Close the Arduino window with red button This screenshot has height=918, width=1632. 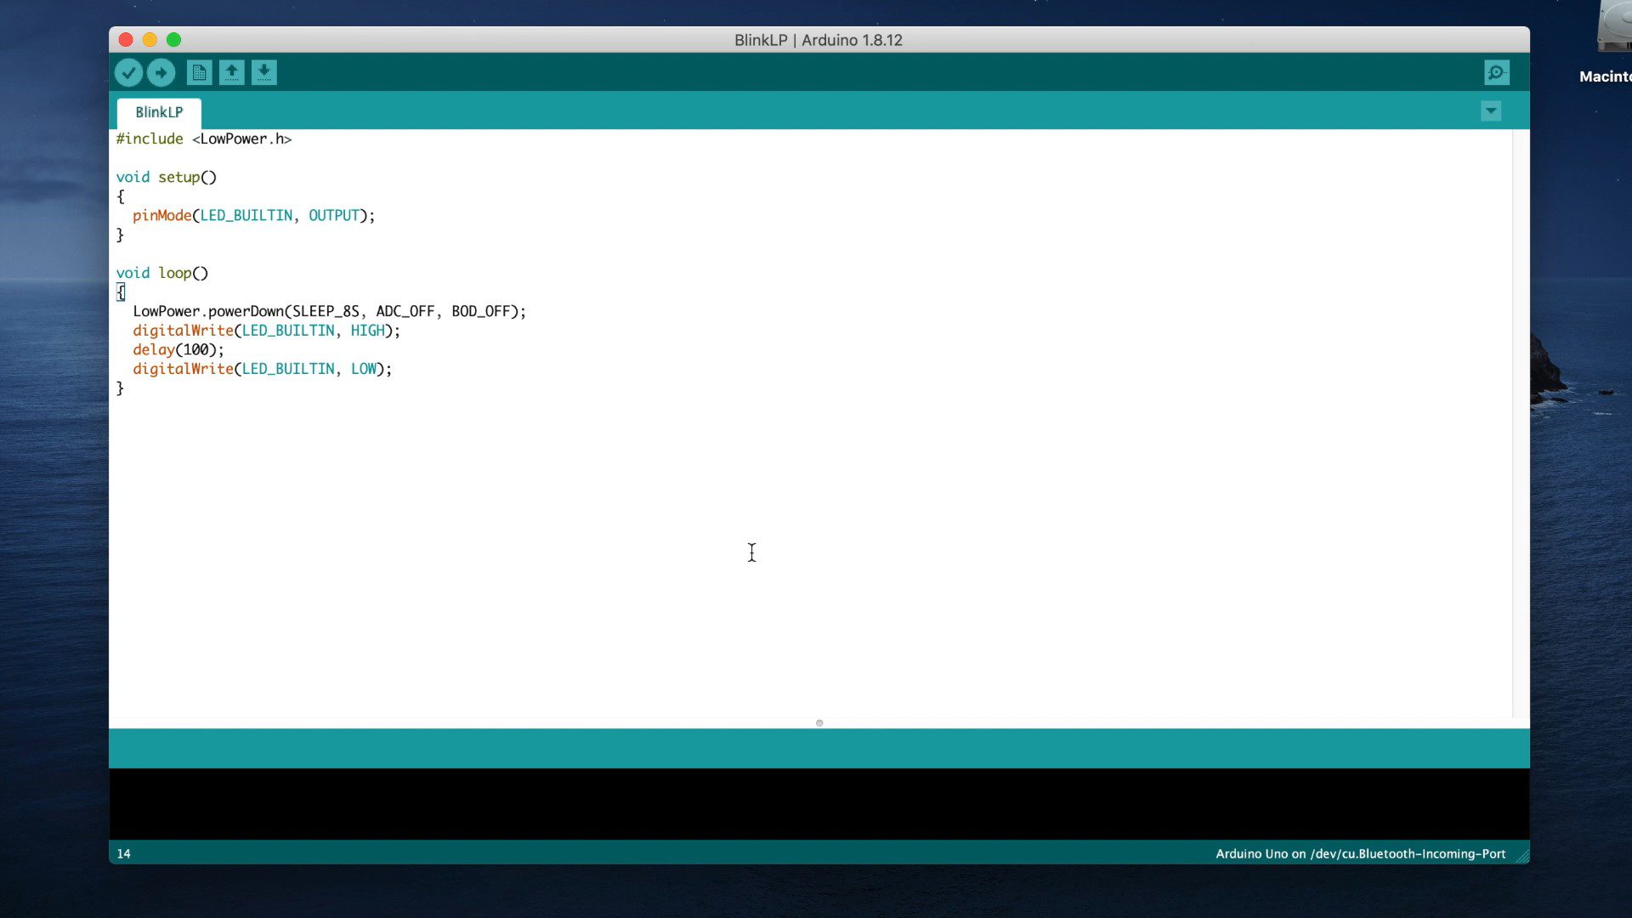pos(126,40)
